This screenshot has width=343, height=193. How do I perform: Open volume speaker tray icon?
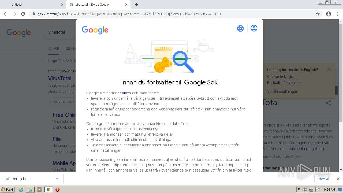[305, 190]
